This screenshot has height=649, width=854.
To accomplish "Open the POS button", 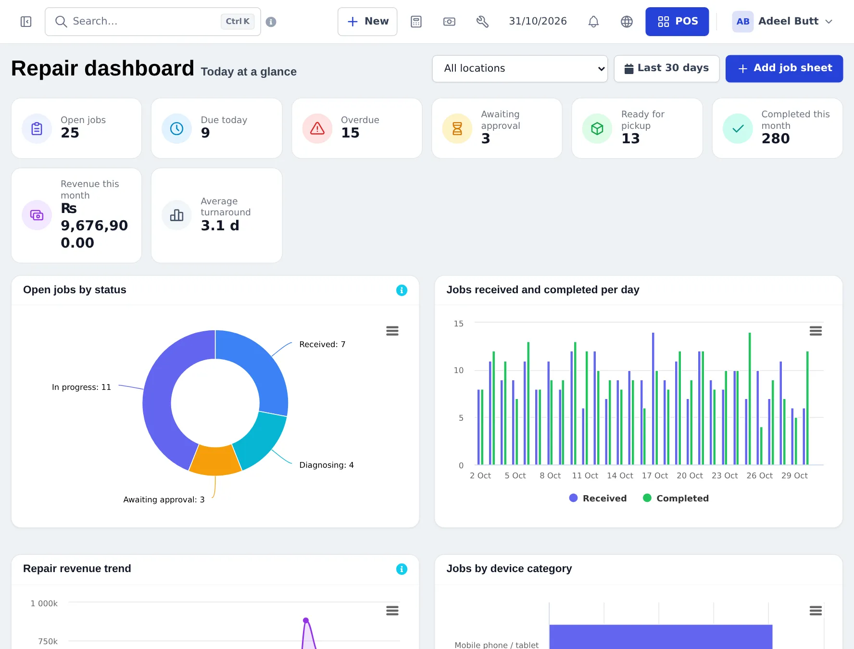I will pyautogui.click(x=677, y=22).
